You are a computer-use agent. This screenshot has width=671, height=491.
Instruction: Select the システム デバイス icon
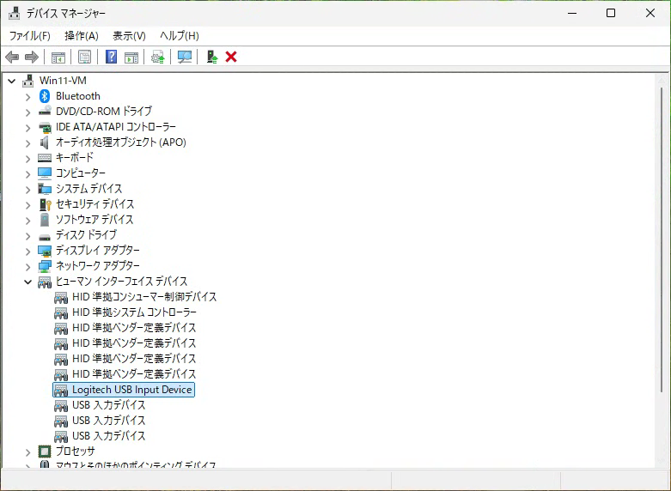45,189
